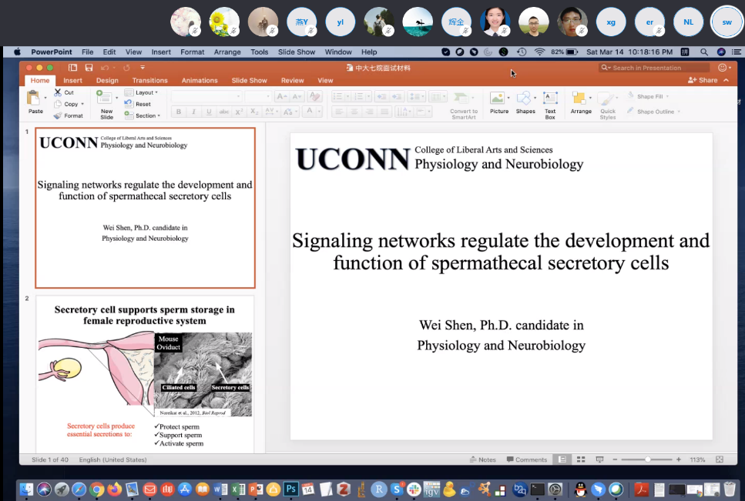Insert a New Slide

click(x=104, y=97)
